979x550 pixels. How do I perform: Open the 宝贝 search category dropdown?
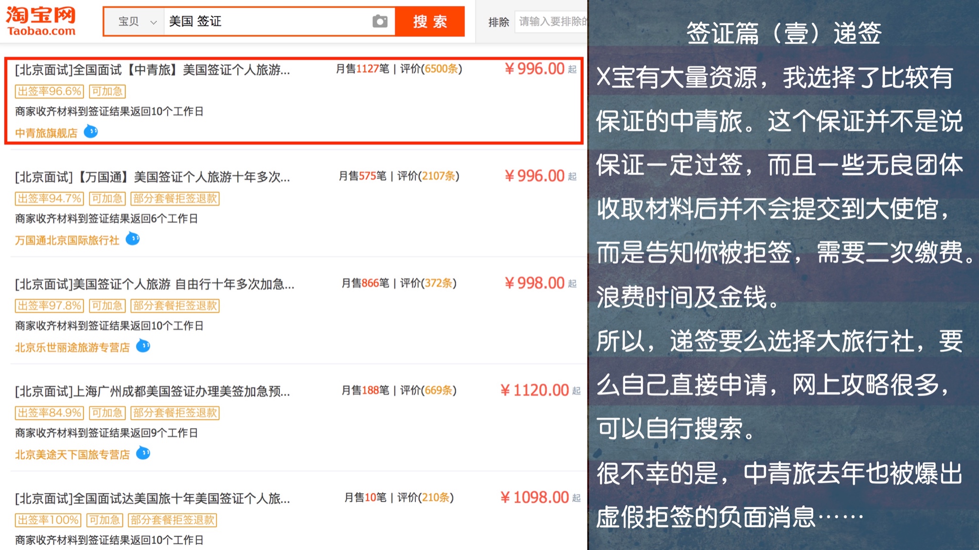click(136, 21)
